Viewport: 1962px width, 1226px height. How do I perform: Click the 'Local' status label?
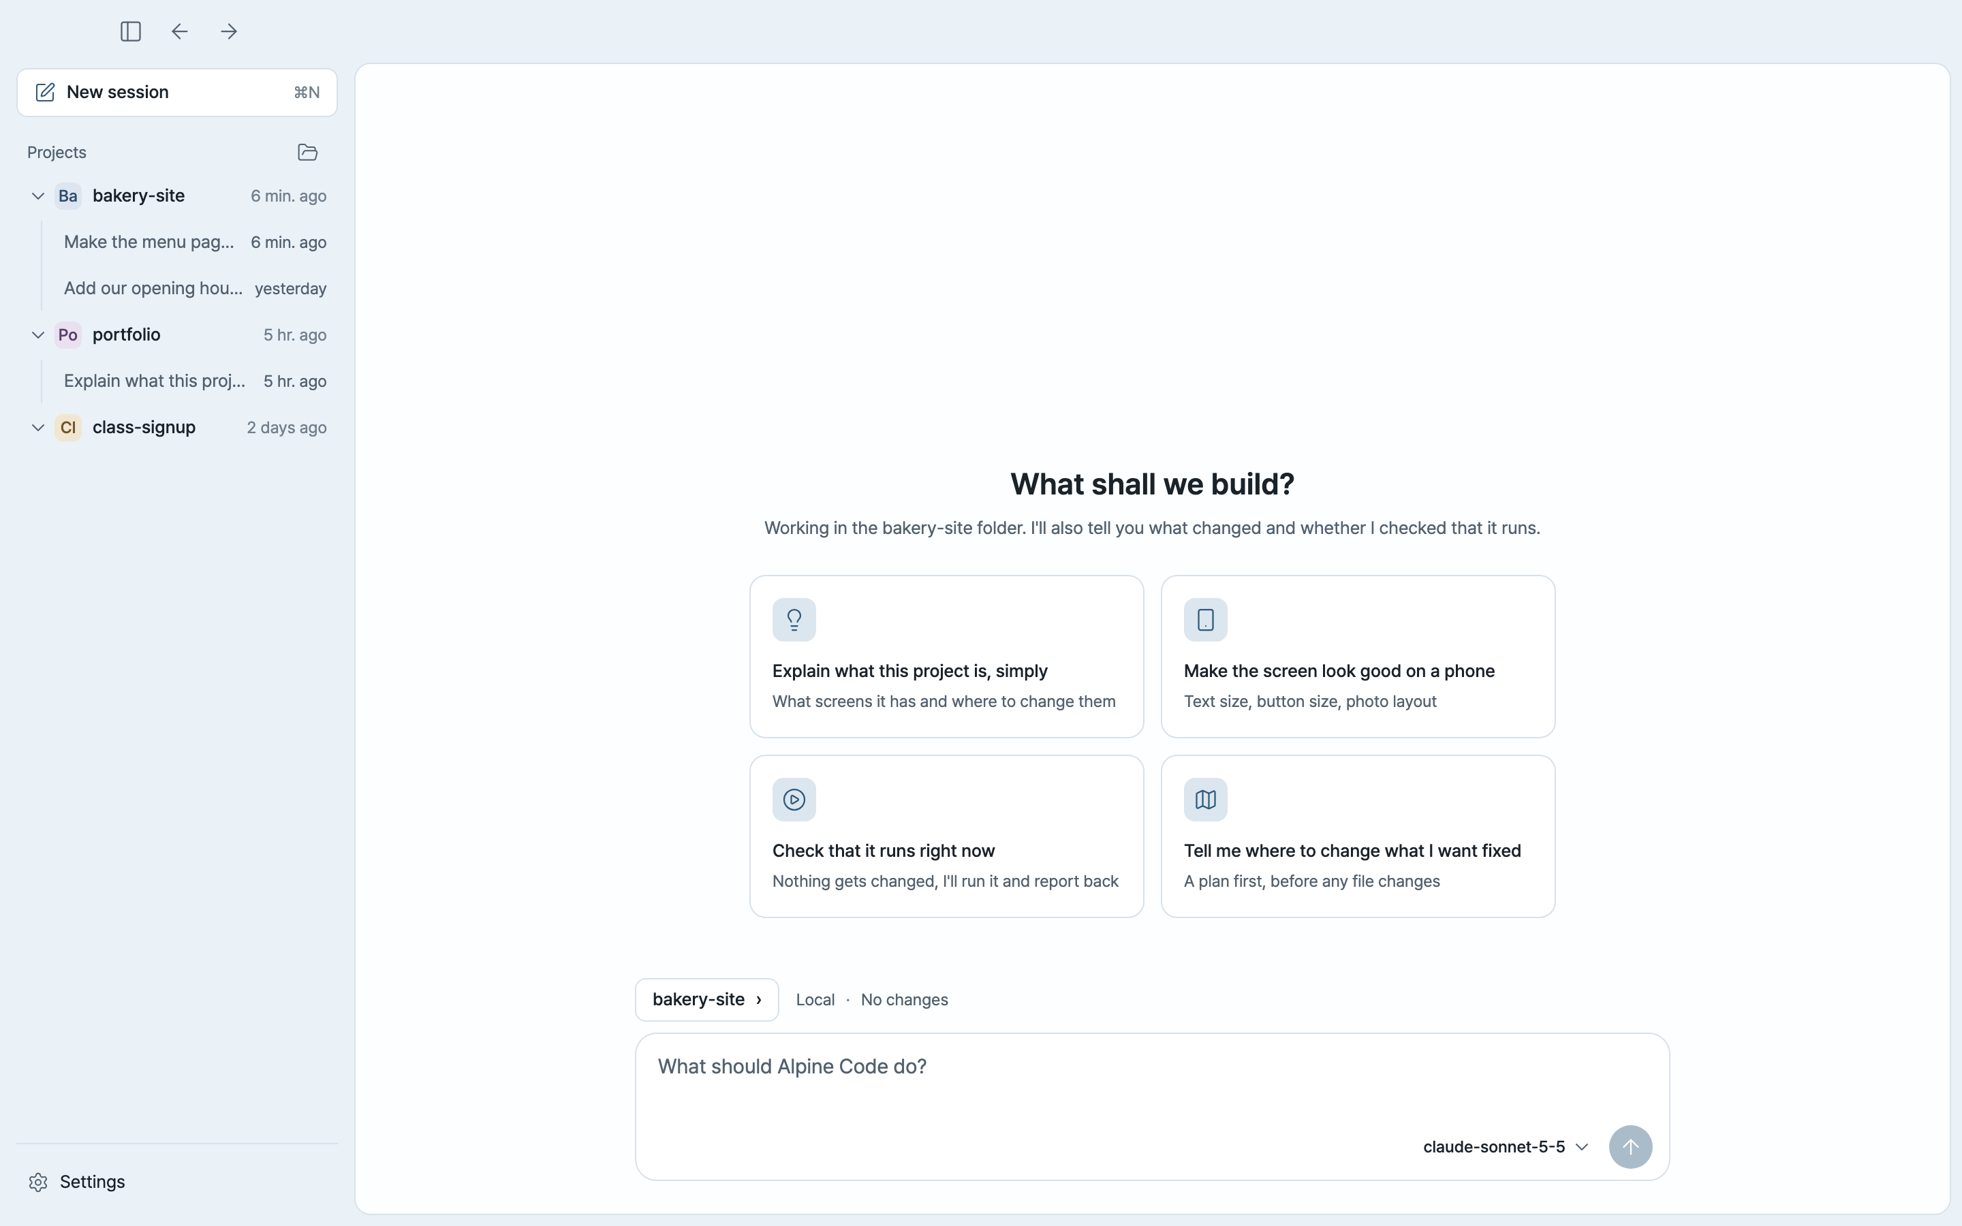click(815, 1000)
